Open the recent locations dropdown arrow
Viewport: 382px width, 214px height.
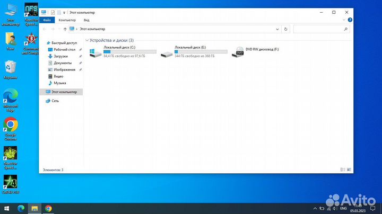click(59, 29)
